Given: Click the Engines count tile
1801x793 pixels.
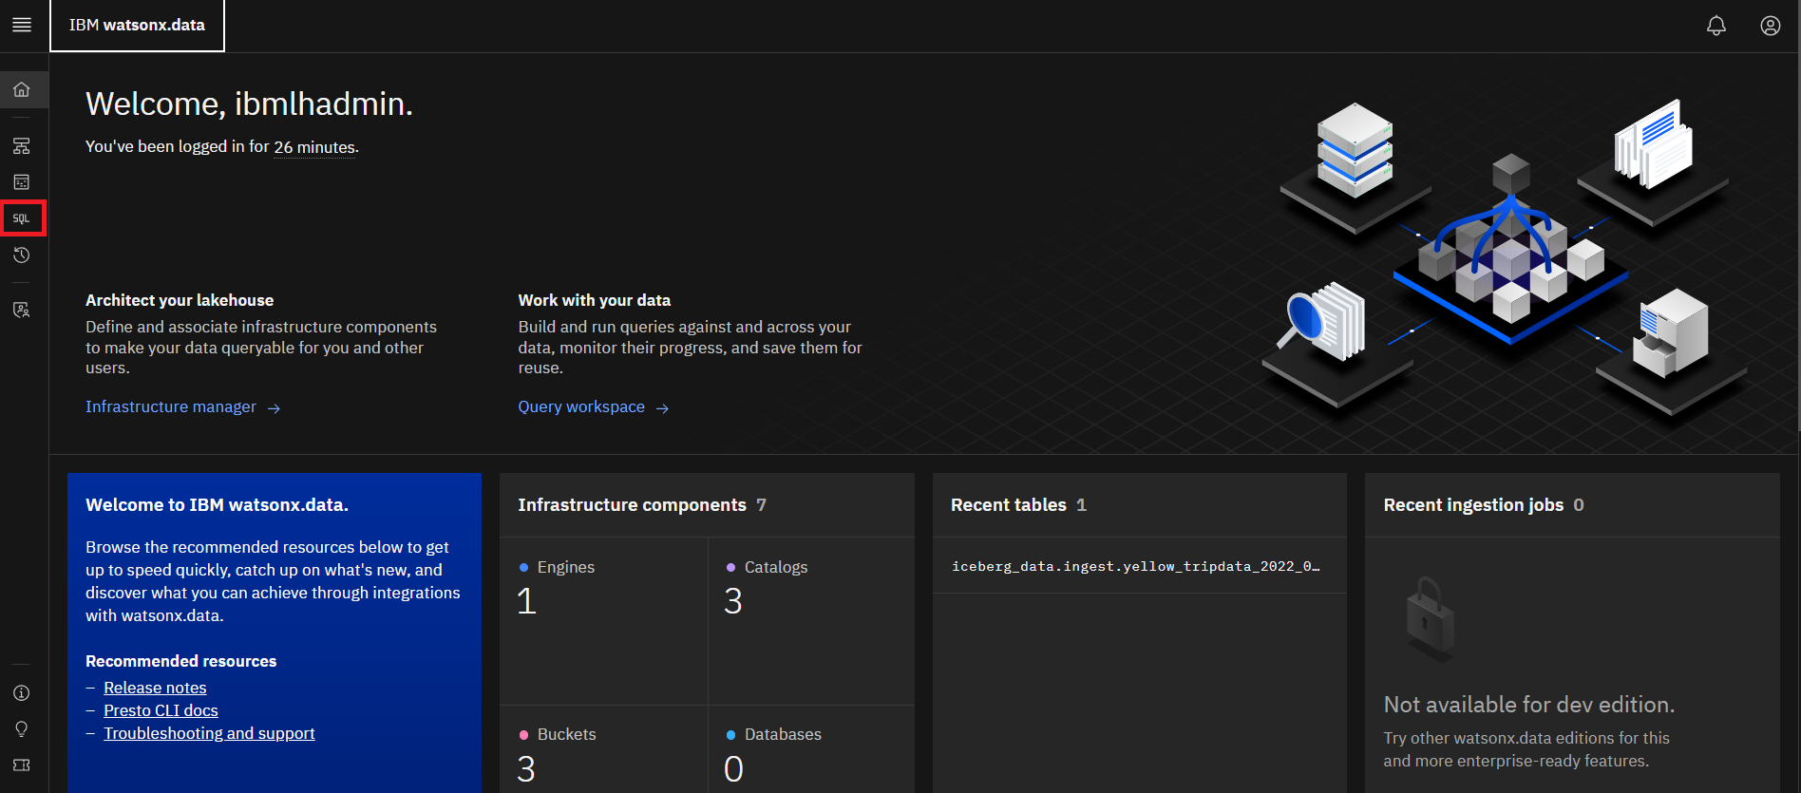Looking at the screenshot, I should (x=603, y=621).
